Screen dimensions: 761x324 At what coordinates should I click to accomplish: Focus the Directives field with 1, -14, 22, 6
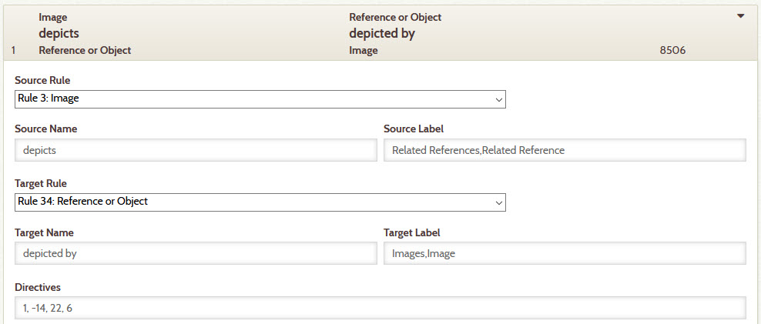tap(380, 308)
